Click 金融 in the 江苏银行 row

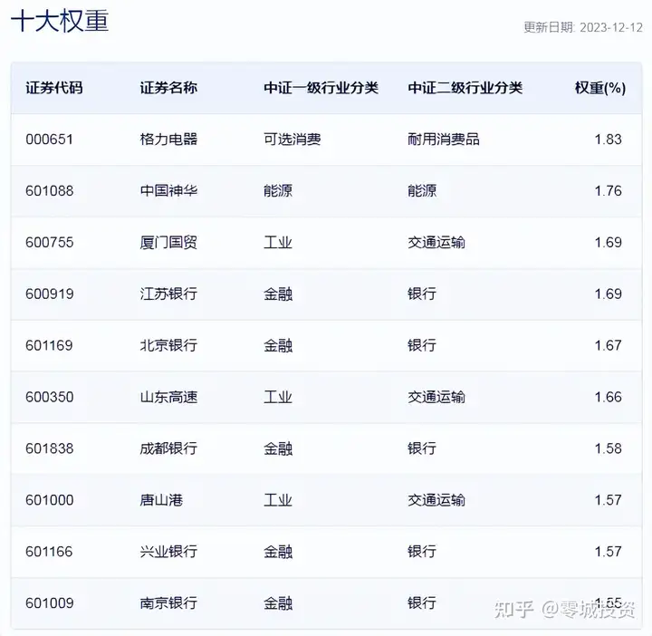click(278, 294)
